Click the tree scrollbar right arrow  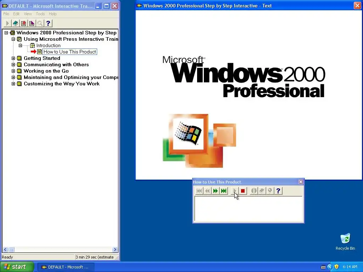[x=115, y=249]
